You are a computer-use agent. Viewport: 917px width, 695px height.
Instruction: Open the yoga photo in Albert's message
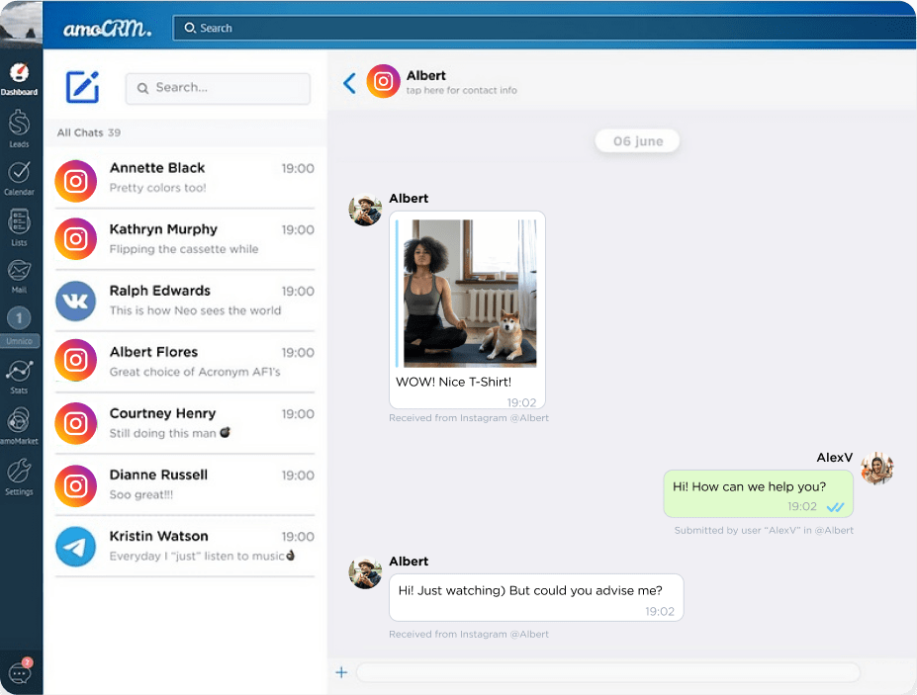click(467, 292)
